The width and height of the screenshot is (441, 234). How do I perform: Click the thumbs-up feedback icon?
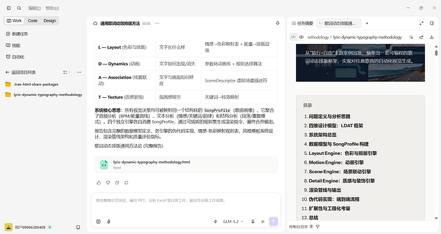pos(98,183)
